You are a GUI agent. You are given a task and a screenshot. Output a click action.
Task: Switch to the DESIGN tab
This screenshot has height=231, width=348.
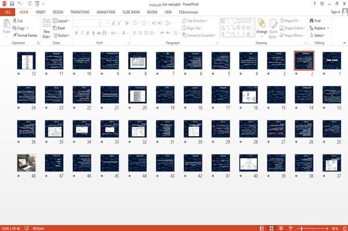click(x=58, y=12)
